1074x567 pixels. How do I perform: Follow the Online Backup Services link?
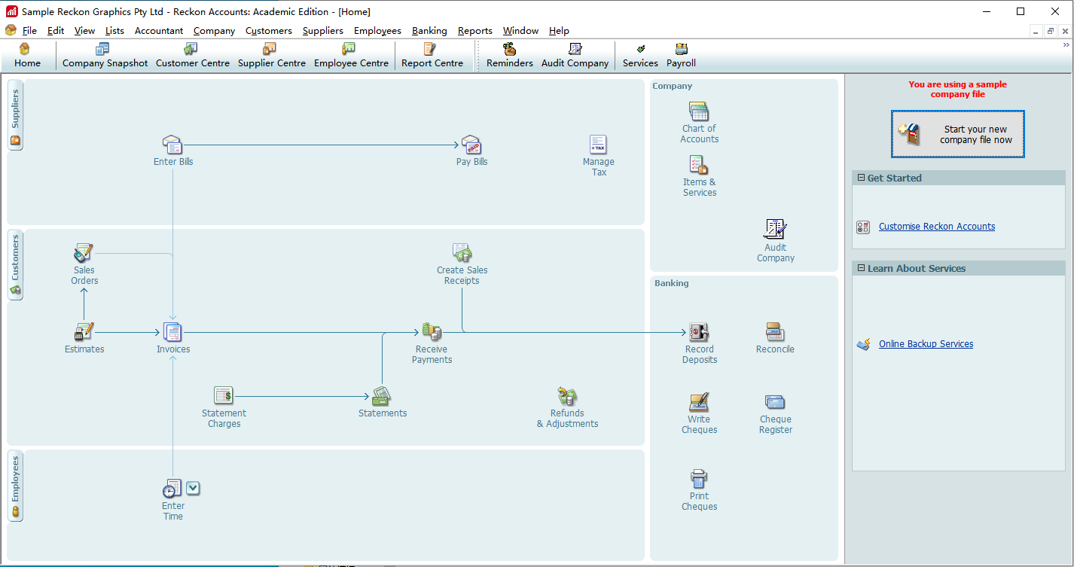tap(926, 344)
